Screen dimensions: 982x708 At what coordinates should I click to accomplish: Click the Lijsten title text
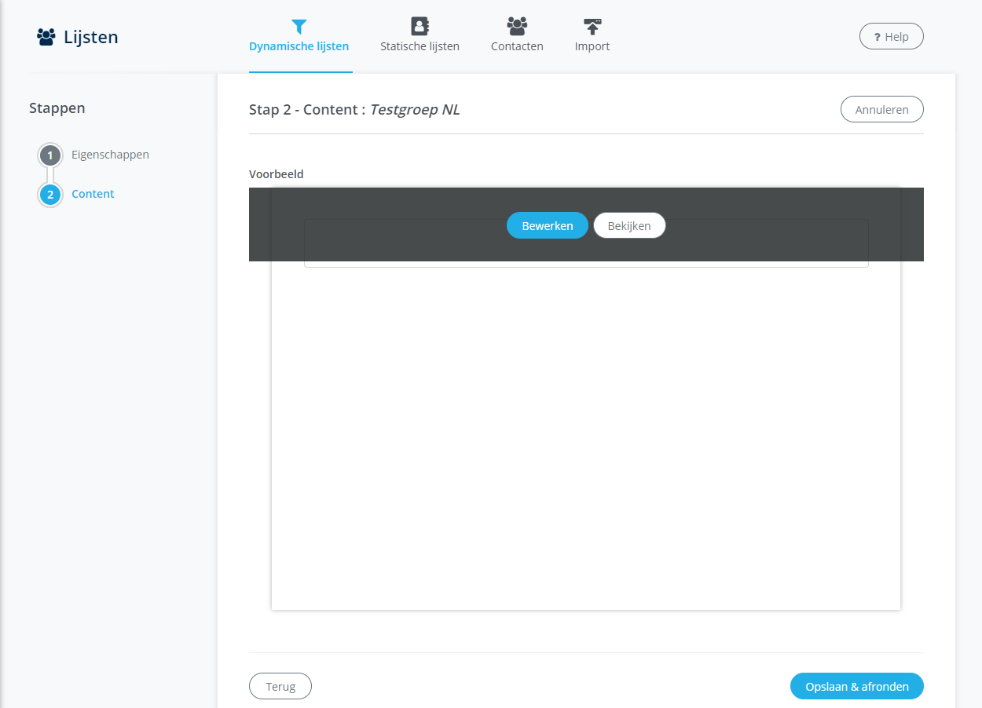[x=91, y=37]
